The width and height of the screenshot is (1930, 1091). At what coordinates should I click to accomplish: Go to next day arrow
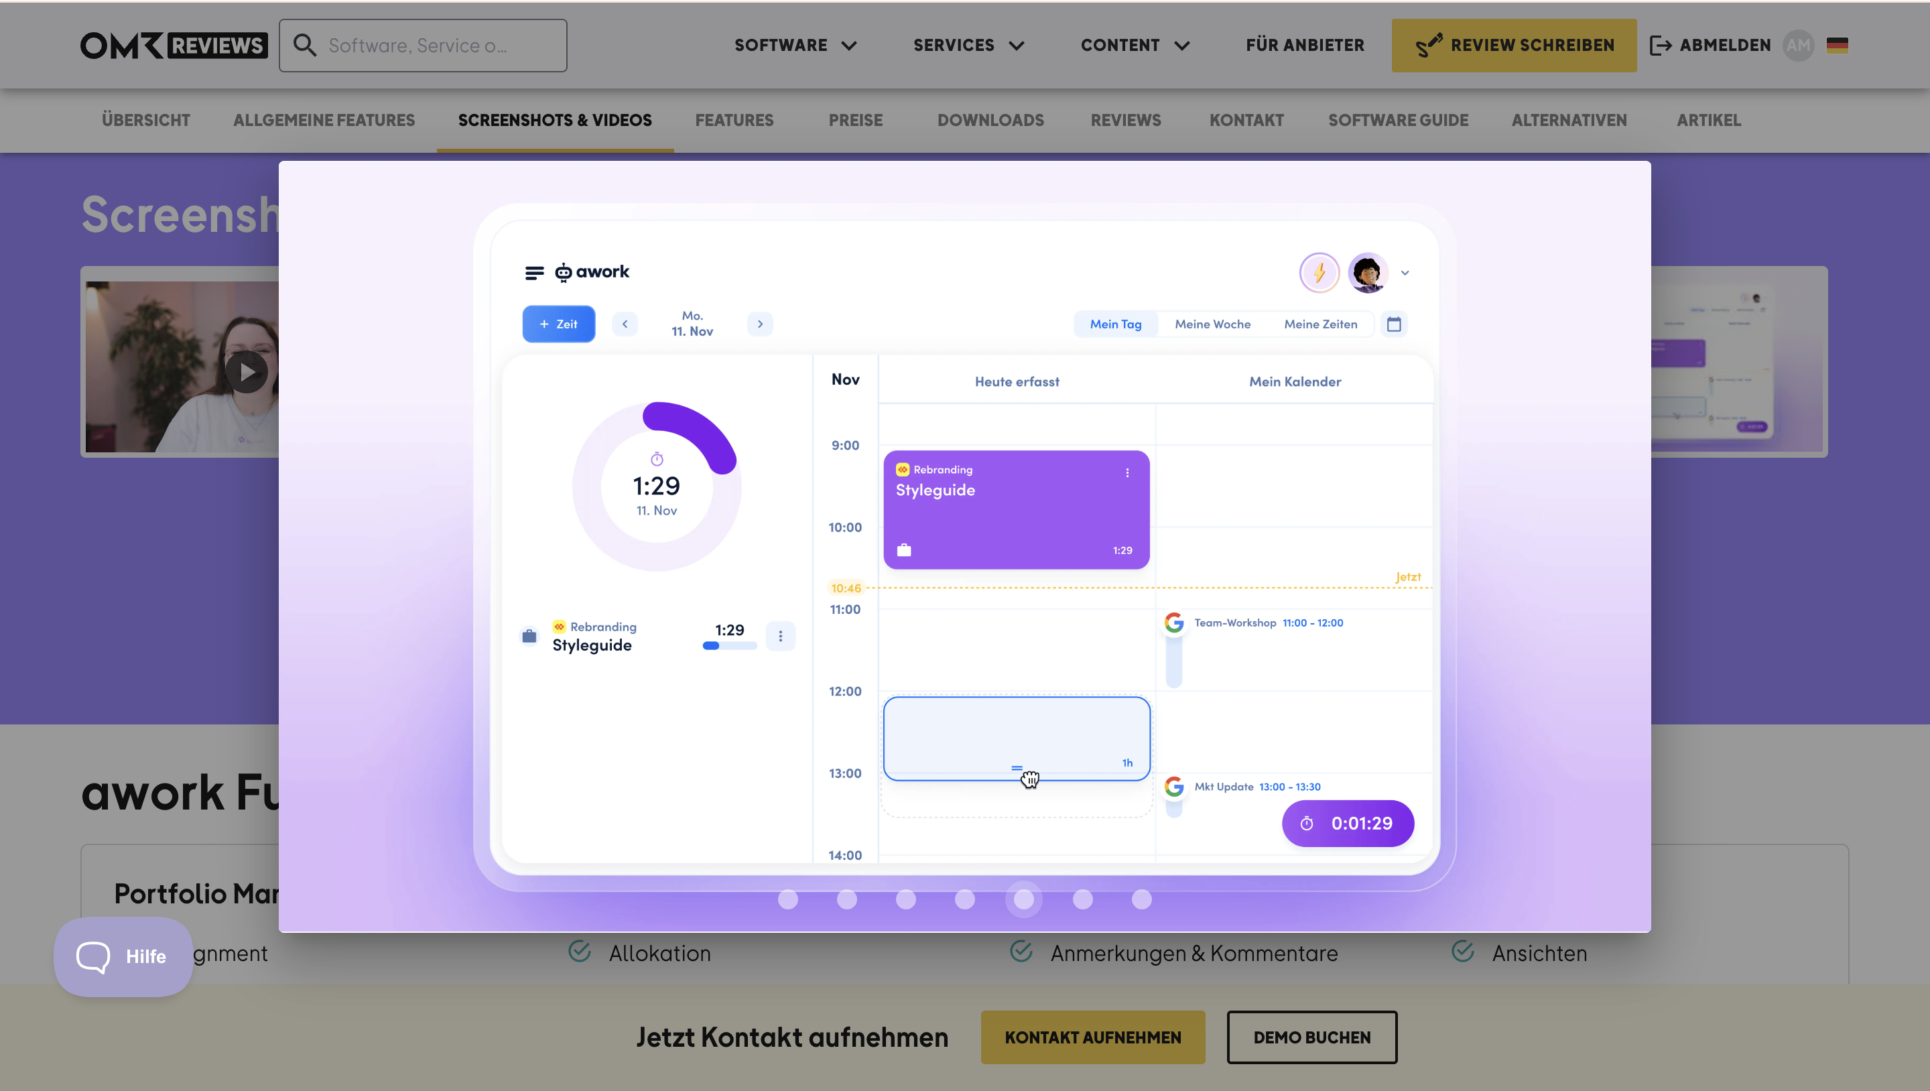pos(760,324)
